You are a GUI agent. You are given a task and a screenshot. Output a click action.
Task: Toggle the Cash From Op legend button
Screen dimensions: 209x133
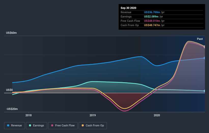pyautogui.click(x=93, y=126)
